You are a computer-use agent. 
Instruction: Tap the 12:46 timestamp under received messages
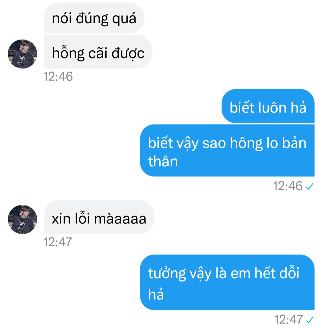[58, 77]
